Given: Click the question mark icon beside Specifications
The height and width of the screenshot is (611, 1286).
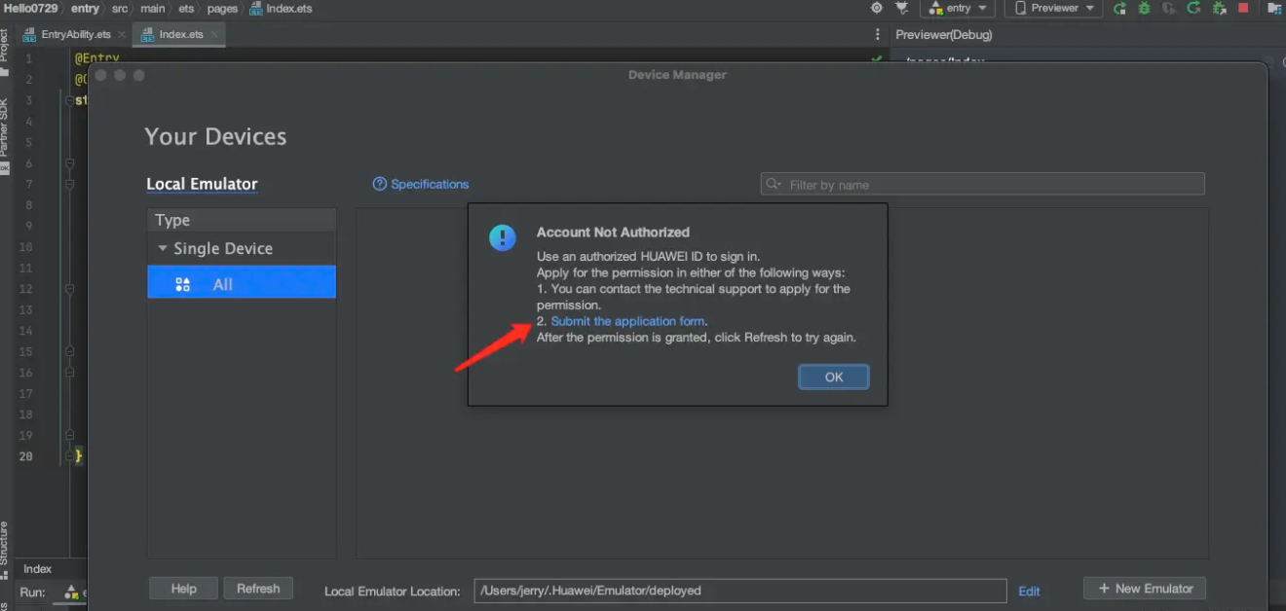Looking at the screenshot, I should (380, 184).
